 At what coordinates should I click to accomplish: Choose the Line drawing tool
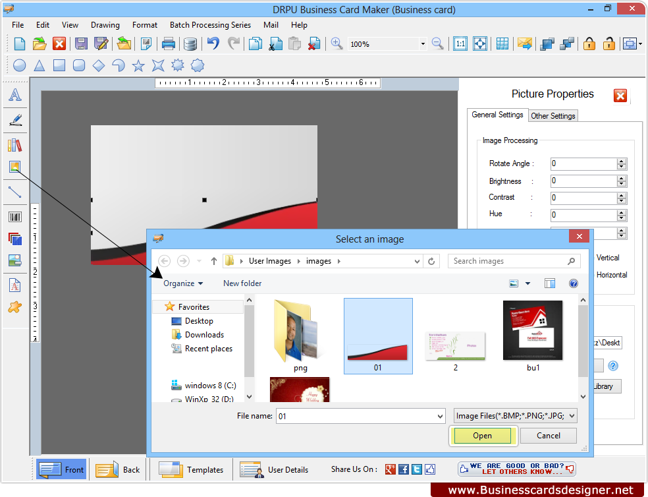[x=14, y=192]
